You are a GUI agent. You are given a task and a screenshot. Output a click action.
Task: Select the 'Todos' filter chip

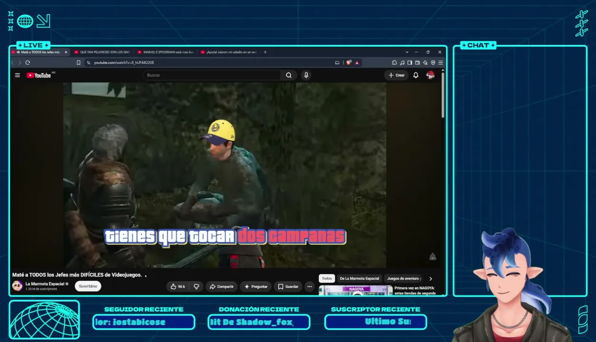327,279
